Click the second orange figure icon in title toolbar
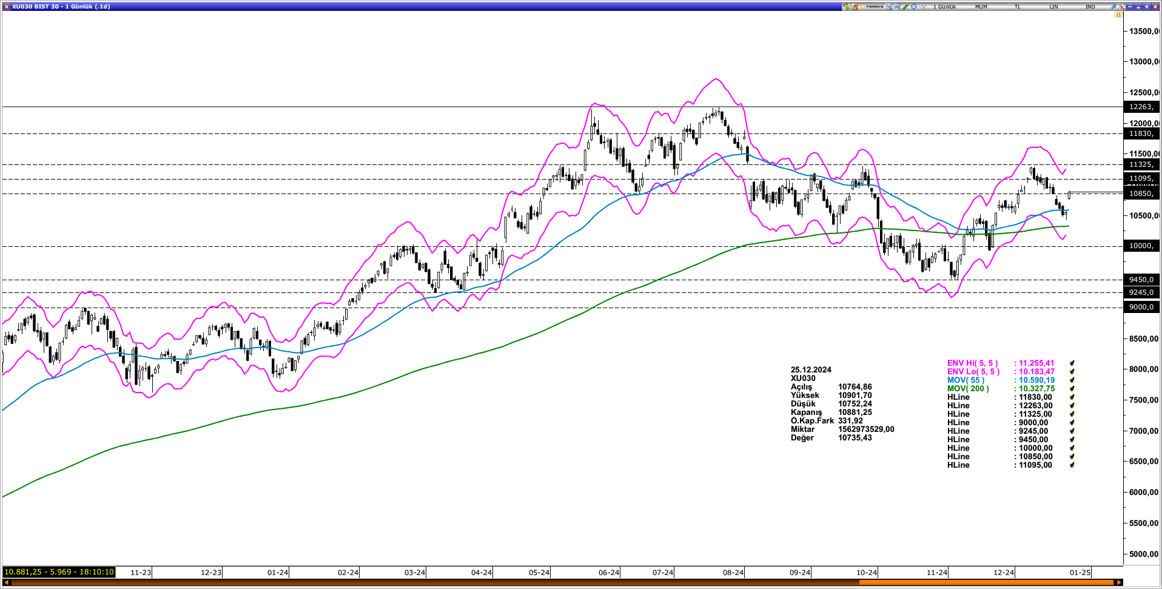The image size is (1162, 589). tap(855, 7)
